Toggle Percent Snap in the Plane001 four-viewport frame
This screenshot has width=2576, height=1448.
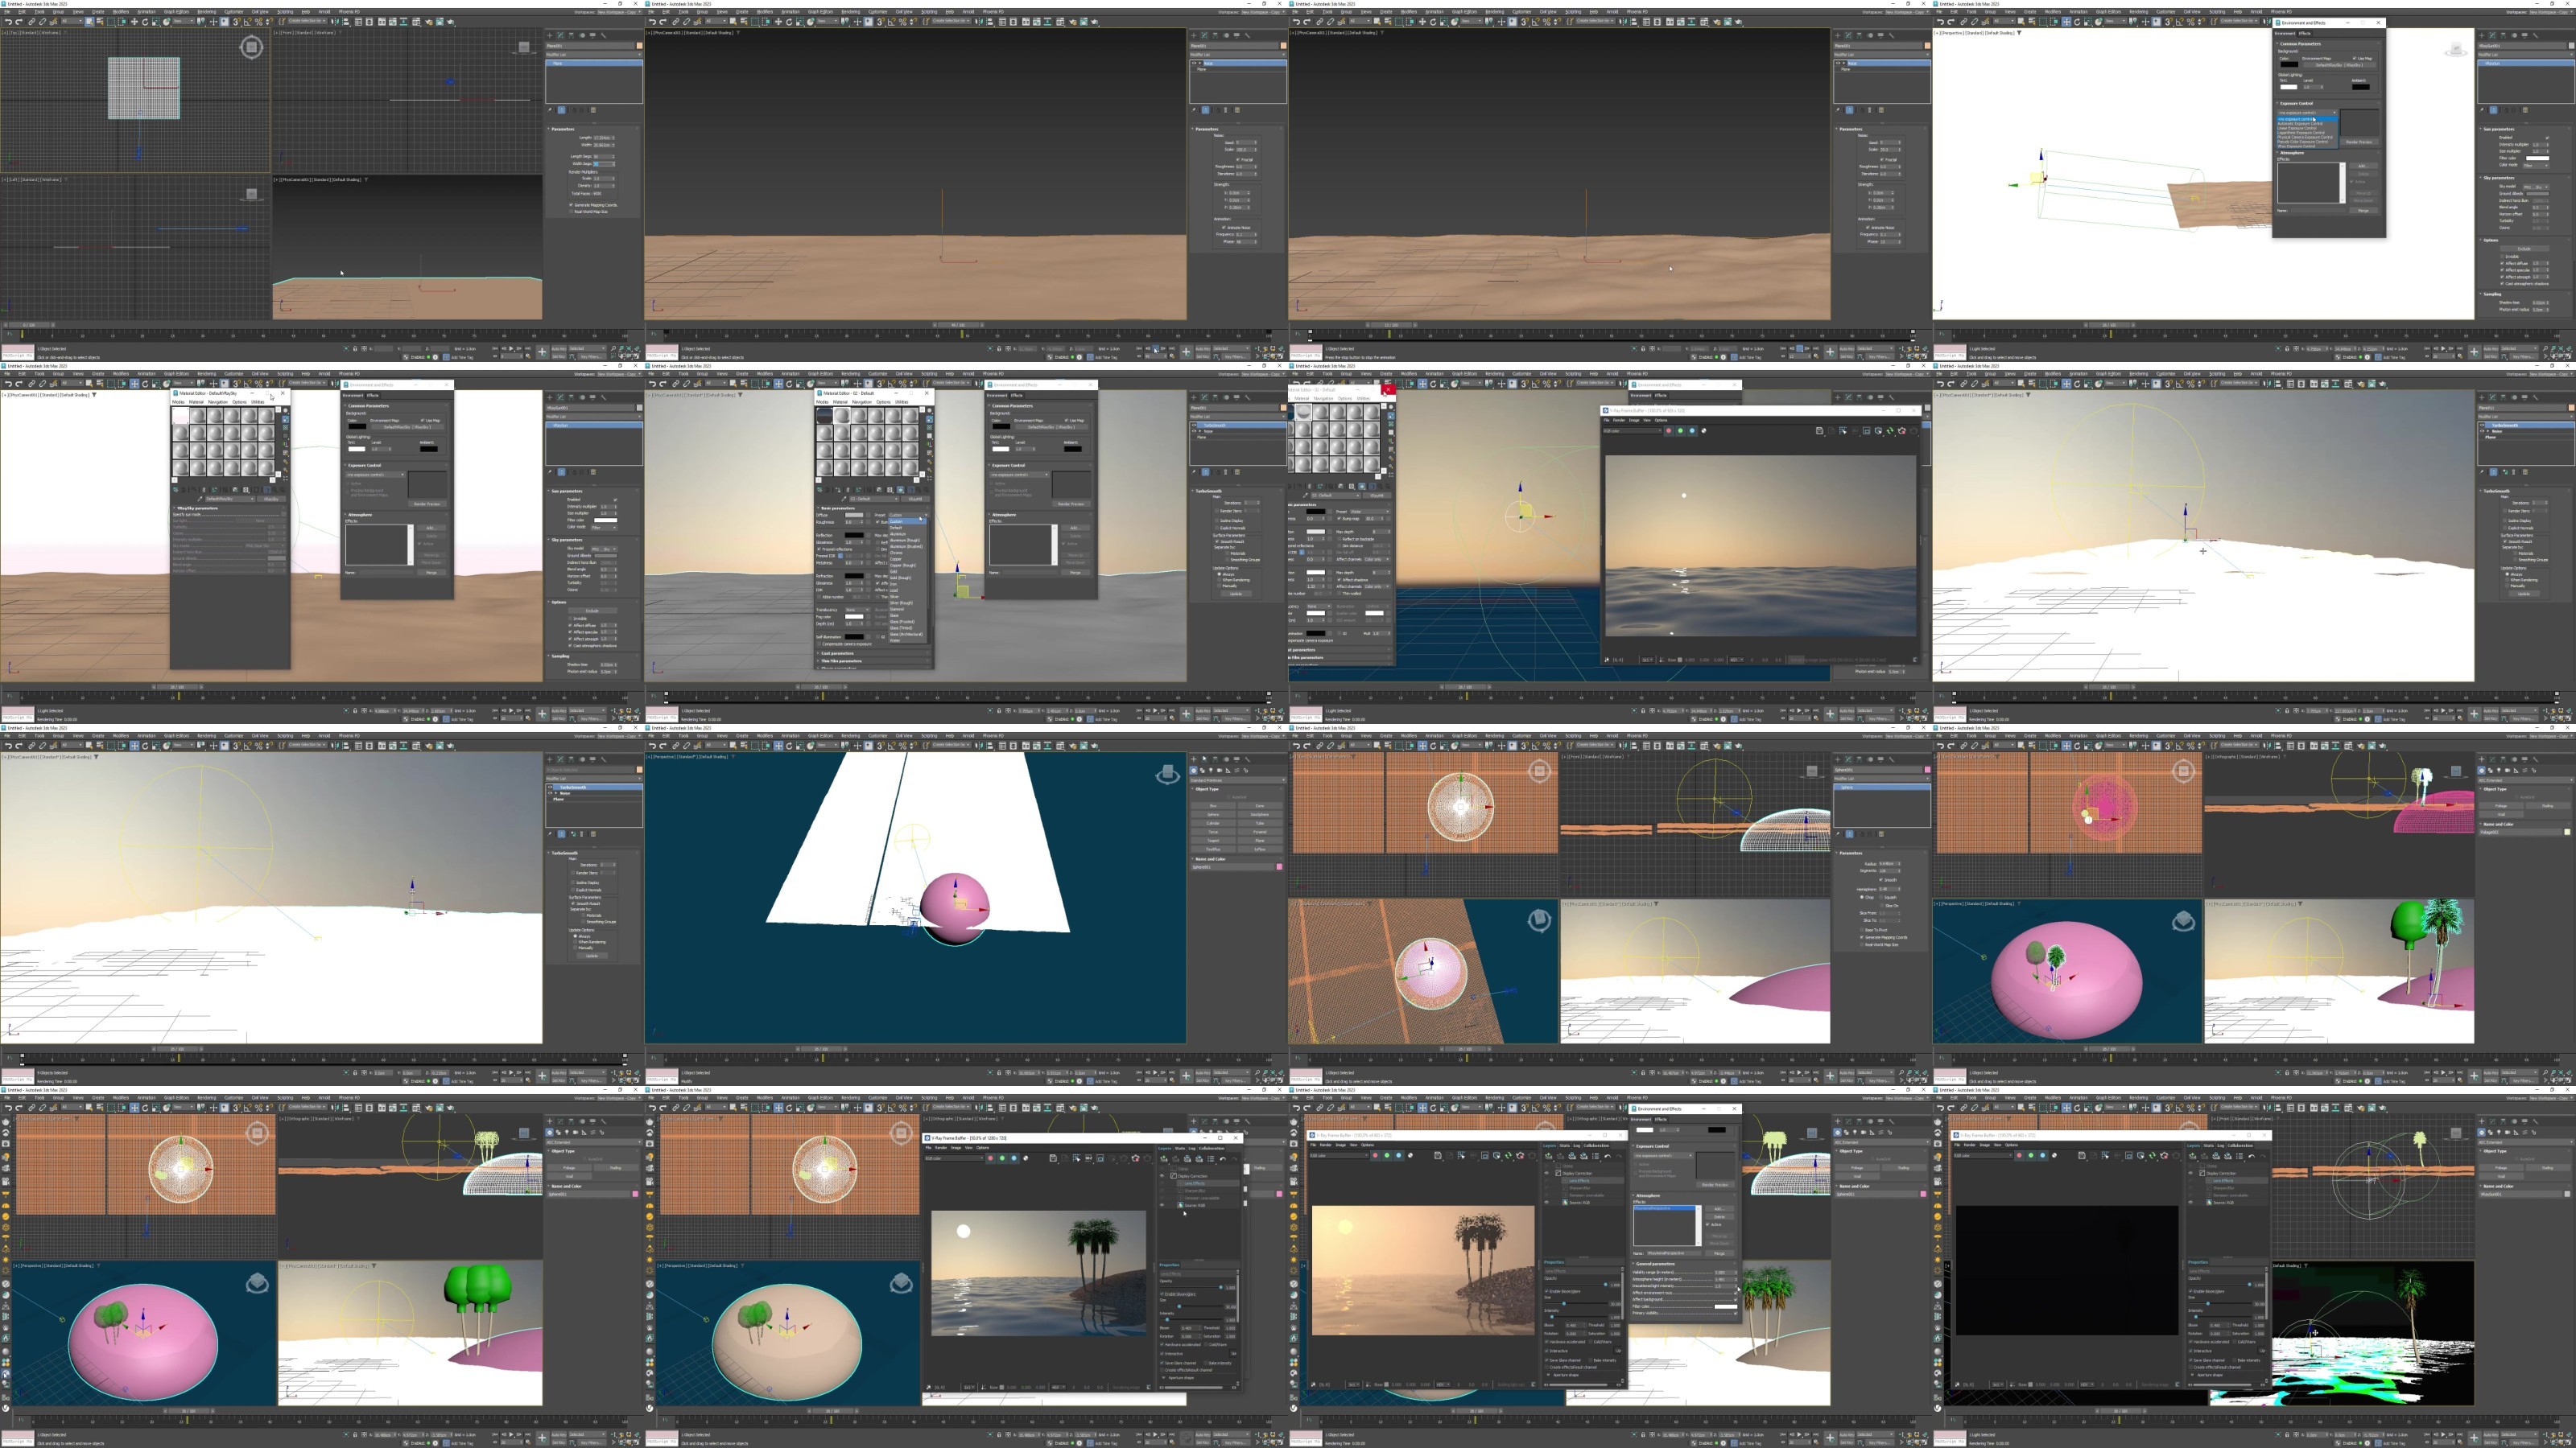pyautogui.click(x=259, y=22)
